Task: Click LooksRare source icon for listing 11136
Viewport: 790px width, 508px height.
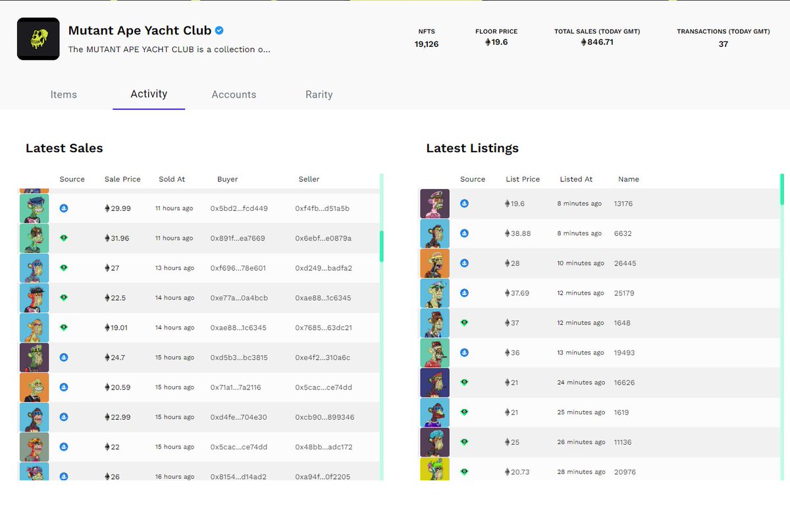Action: [464, 442]
